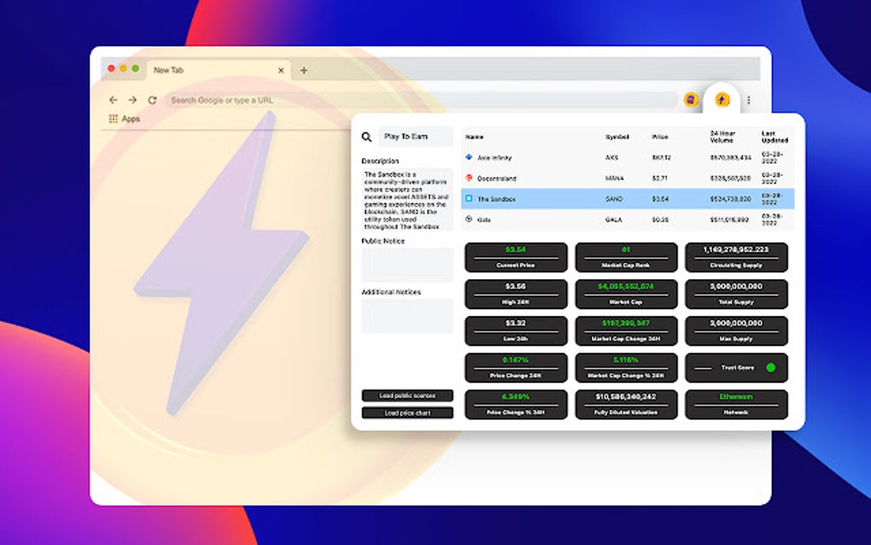Click The Sandbox coin icon

coord(469,198)
